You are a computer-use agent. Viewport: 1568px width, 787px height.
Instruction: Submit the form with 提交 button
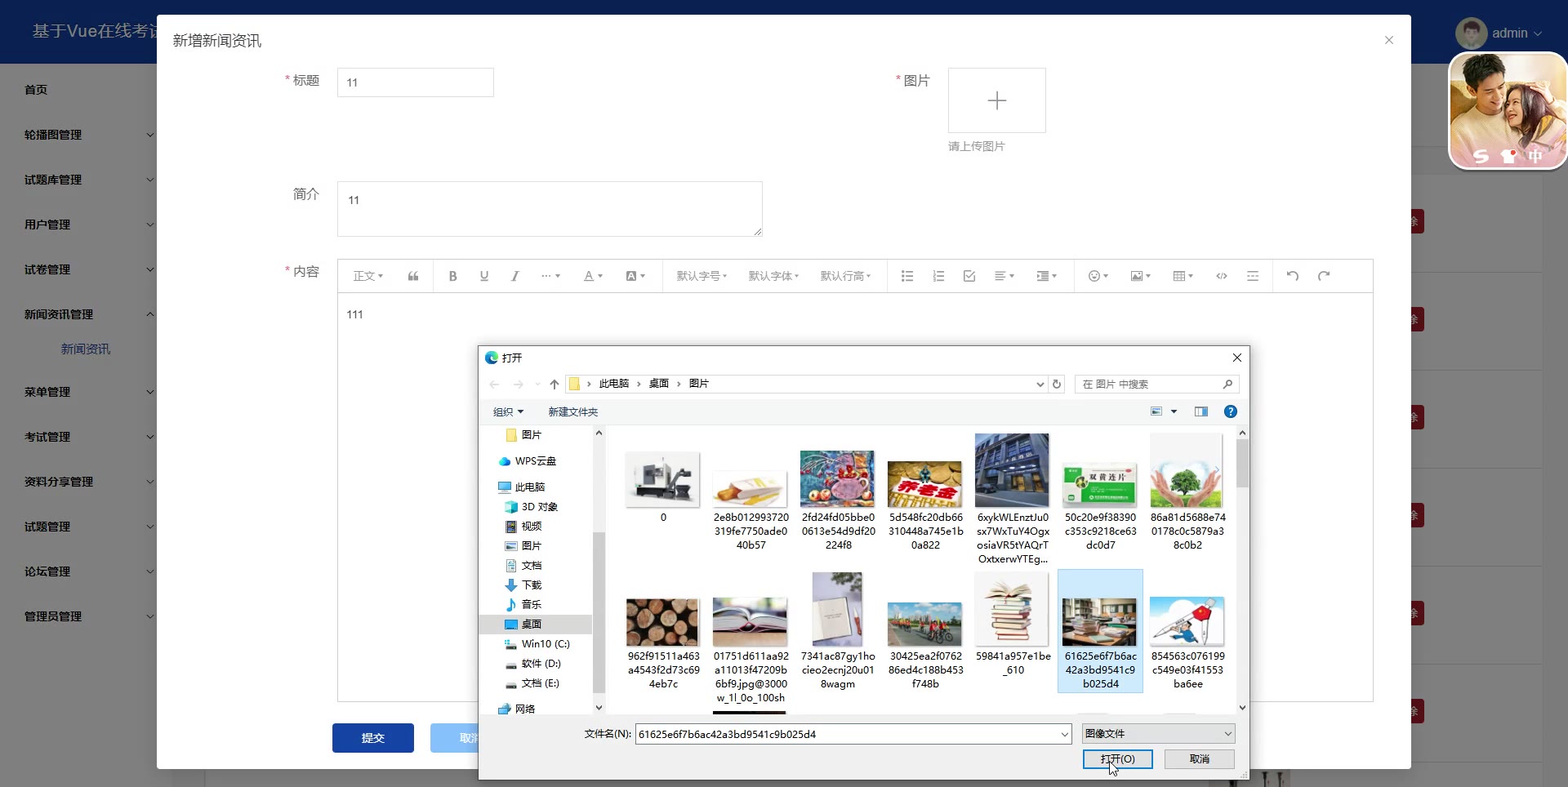[373, 738]
